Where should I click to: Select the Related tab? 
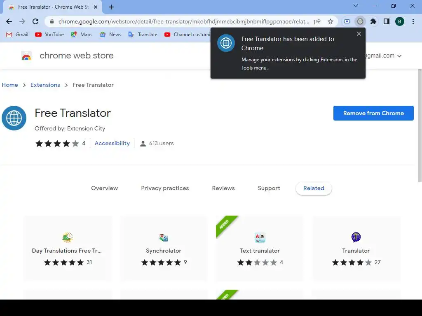coord(314,188)
